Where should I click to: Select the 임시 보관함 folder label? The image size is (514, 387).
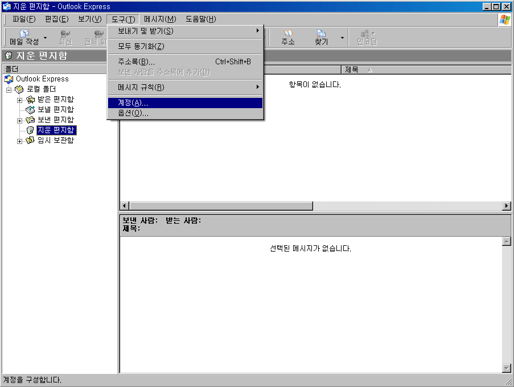coord(56,140)
